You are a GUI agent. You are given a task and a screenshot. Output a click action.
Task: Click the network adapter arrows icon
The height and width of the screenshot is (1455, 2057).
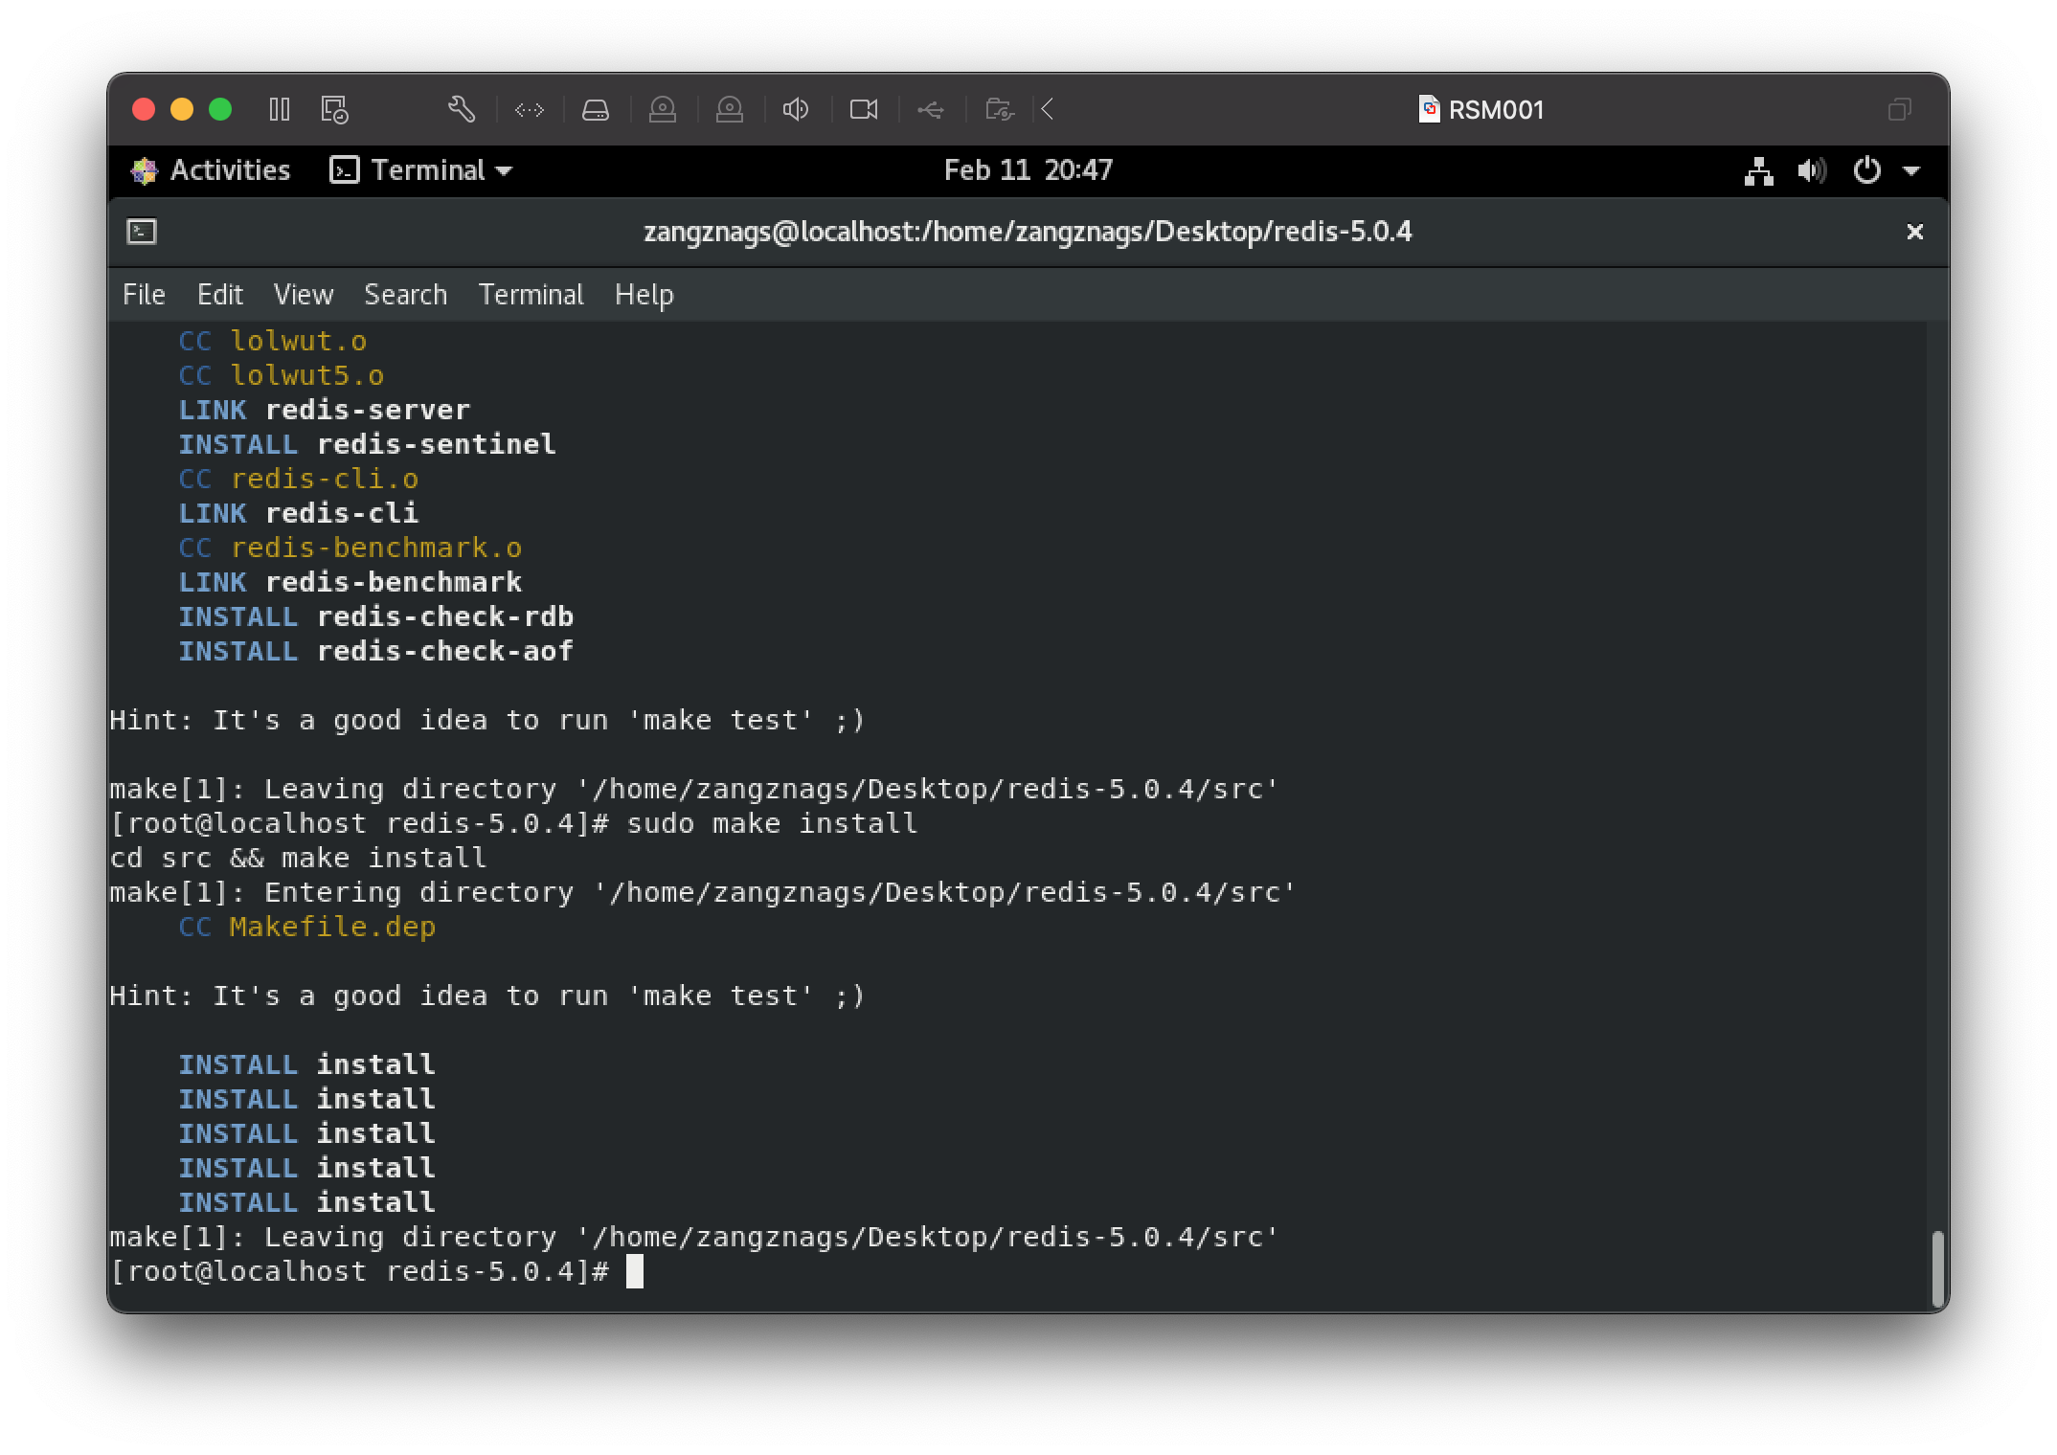point(530,110)
